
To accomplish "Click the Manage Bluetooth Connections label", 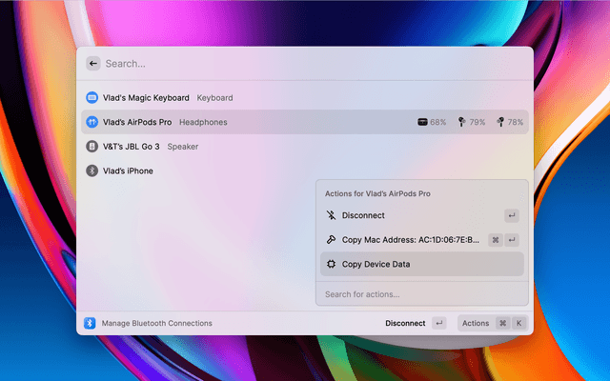I will (157, 323).
